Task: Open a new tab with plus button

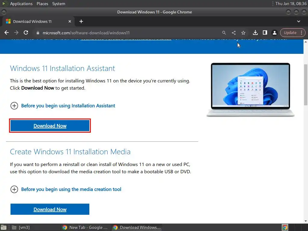Action: click(x=81, y=21)
